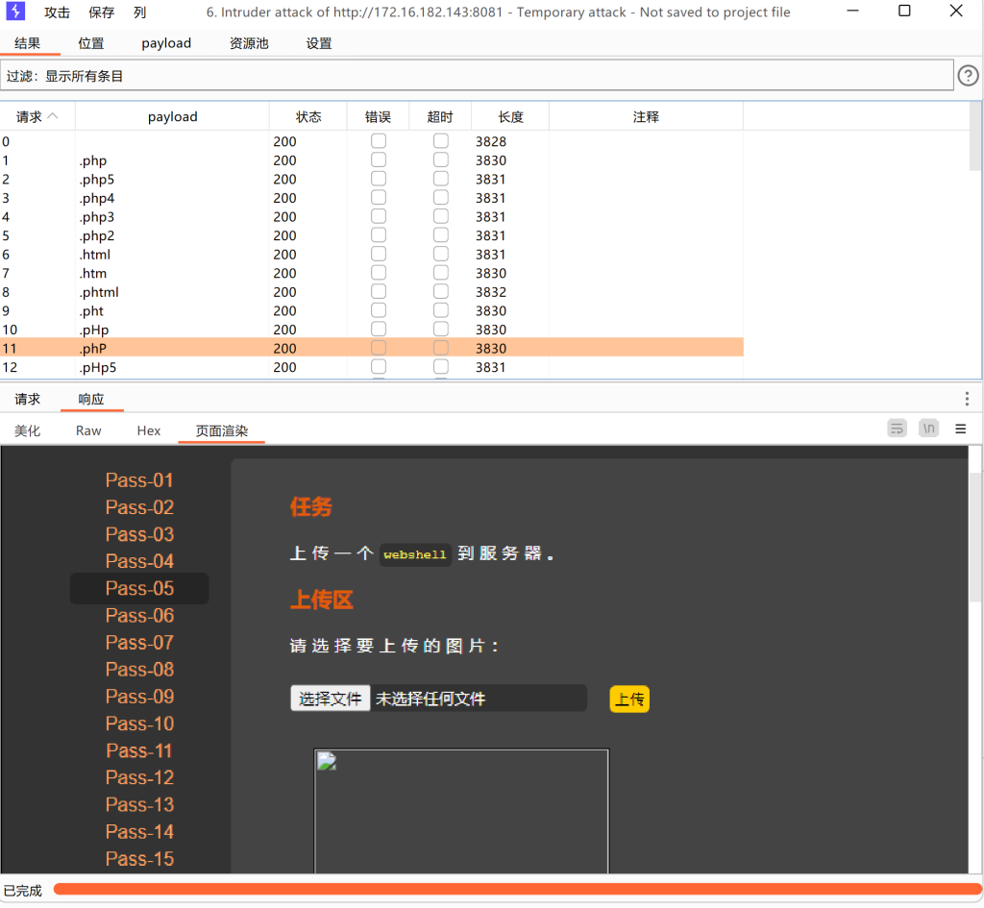Switch to the Hex view
This screenshot has width=984, height=908.
pos(149,430)
